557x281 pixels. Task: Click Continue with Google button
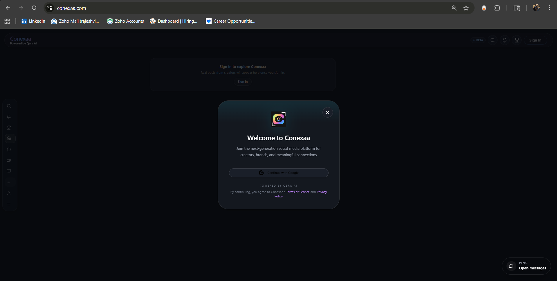[279, 173]
